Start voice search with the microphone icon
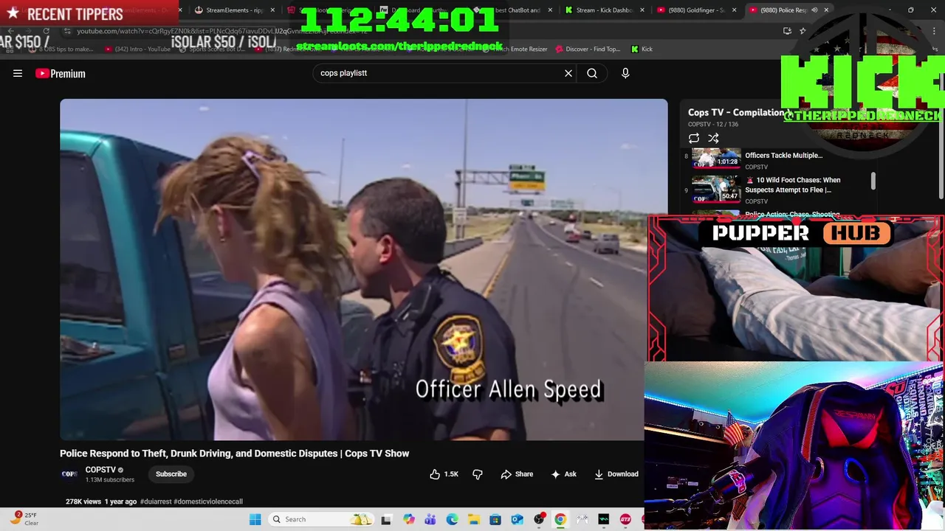Viewport: 945px width, 531px height. [625, 73]
